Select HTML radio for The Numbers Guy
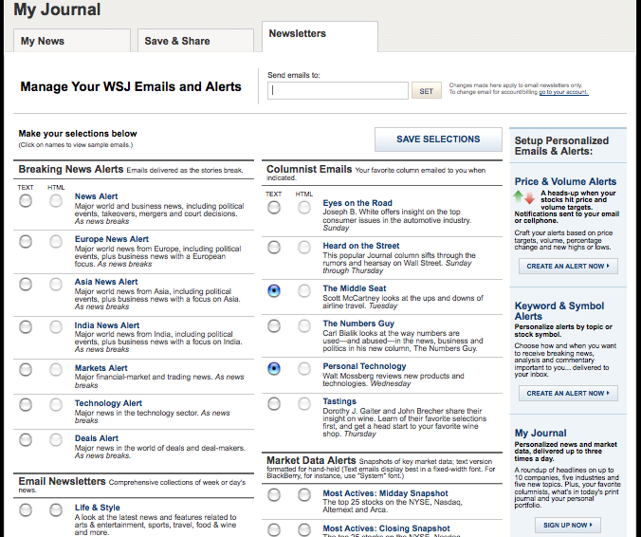 click(x=304, y=326)
